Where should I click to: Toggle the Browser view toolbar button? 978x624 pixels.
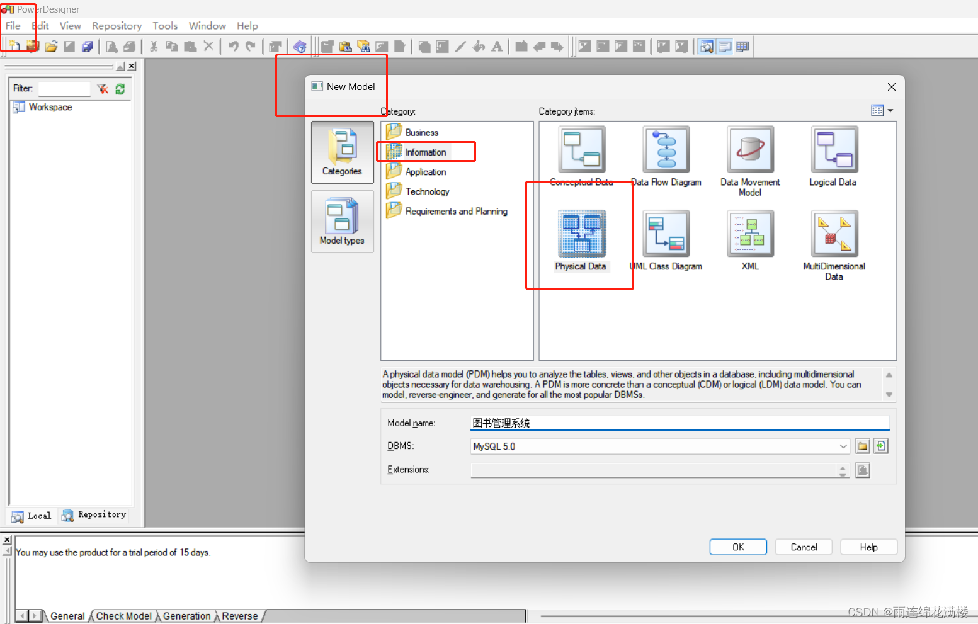707,46
